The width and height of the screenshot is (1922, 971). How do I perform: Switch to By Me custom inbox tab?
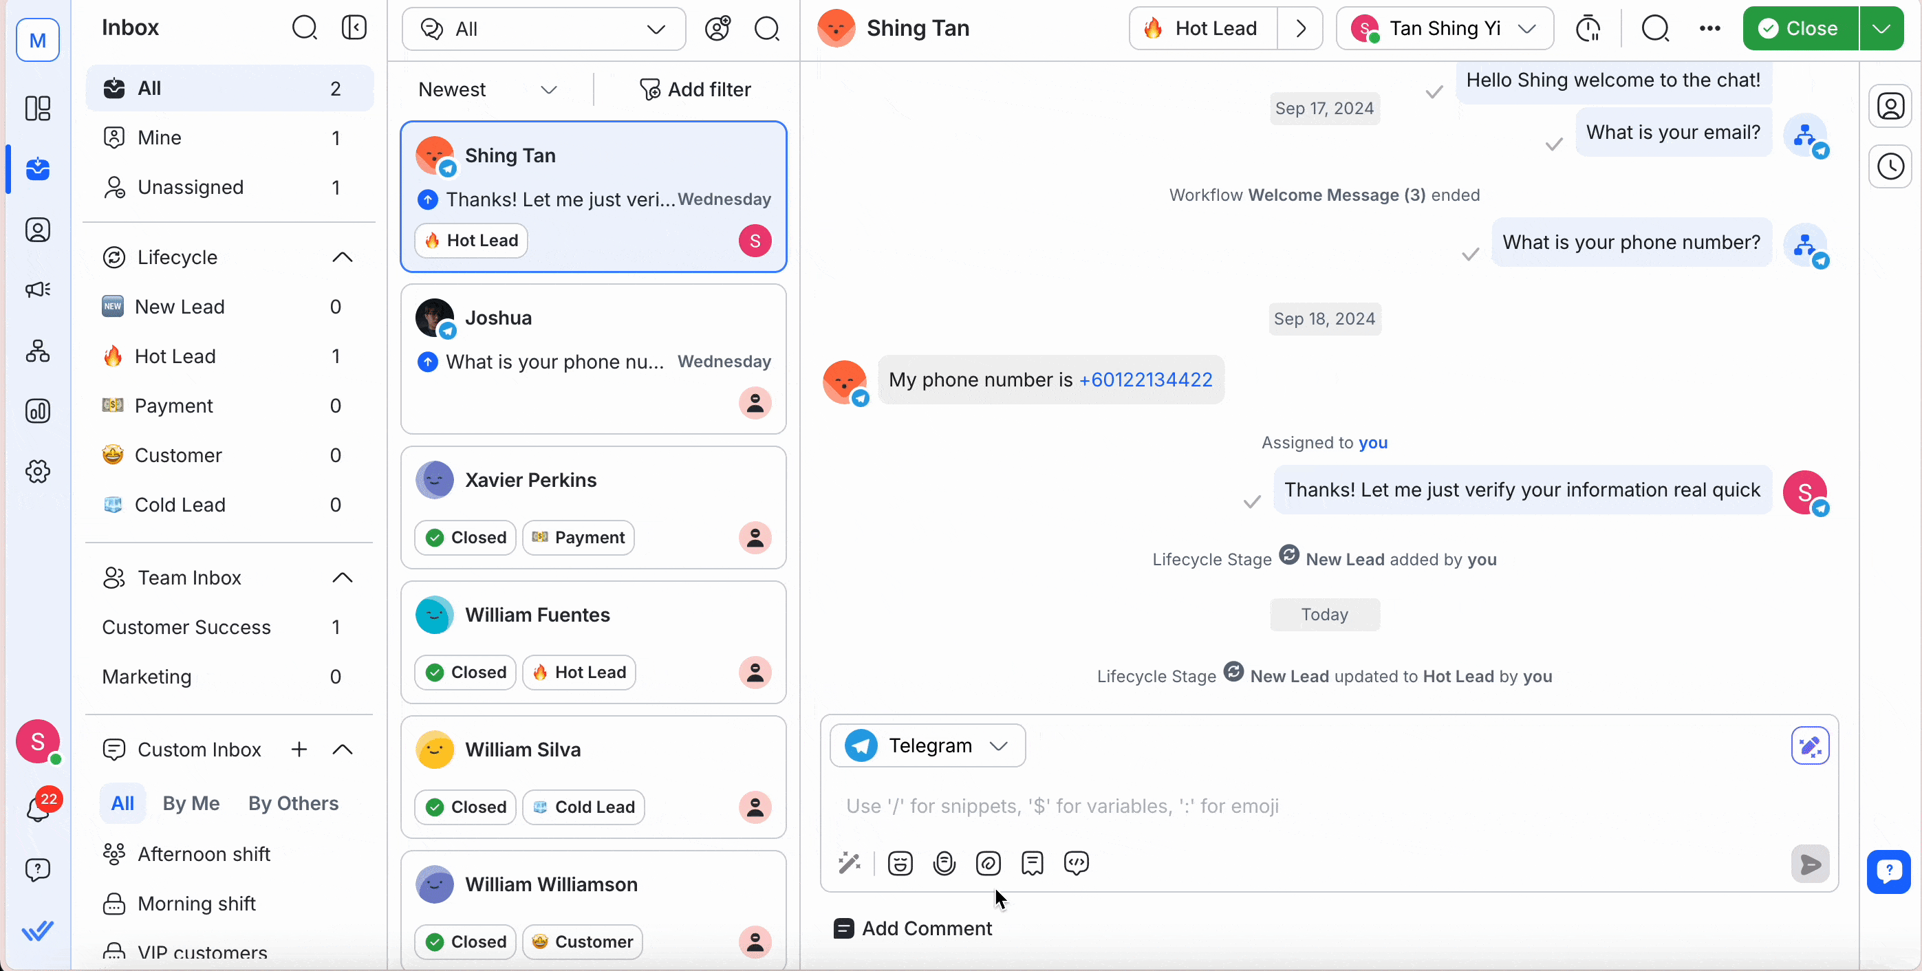coord(191,803)
